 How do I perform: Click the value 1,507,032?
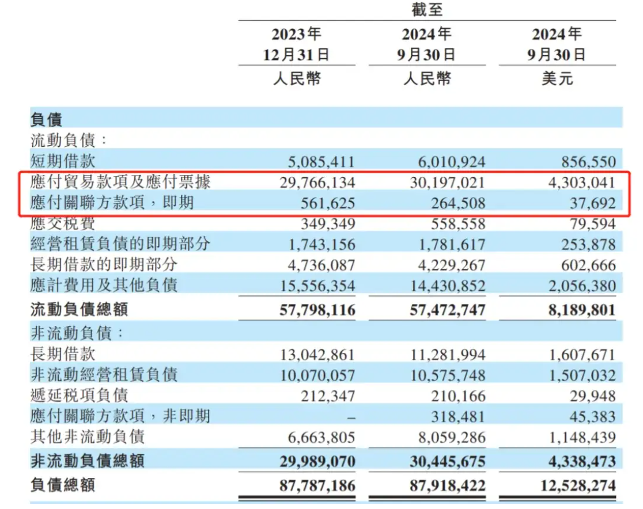tap(582, 375)
